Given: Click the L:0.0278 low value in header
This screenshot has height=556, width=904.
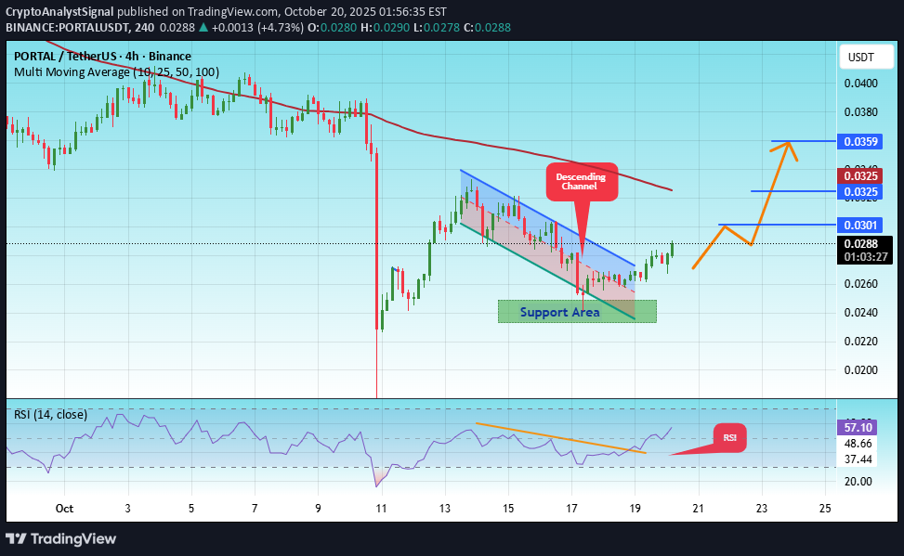Looking at the screenshot, I should click(437, 27).
